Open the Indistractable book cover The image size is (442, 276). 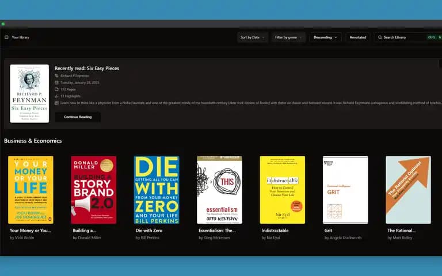pos(283,190)
